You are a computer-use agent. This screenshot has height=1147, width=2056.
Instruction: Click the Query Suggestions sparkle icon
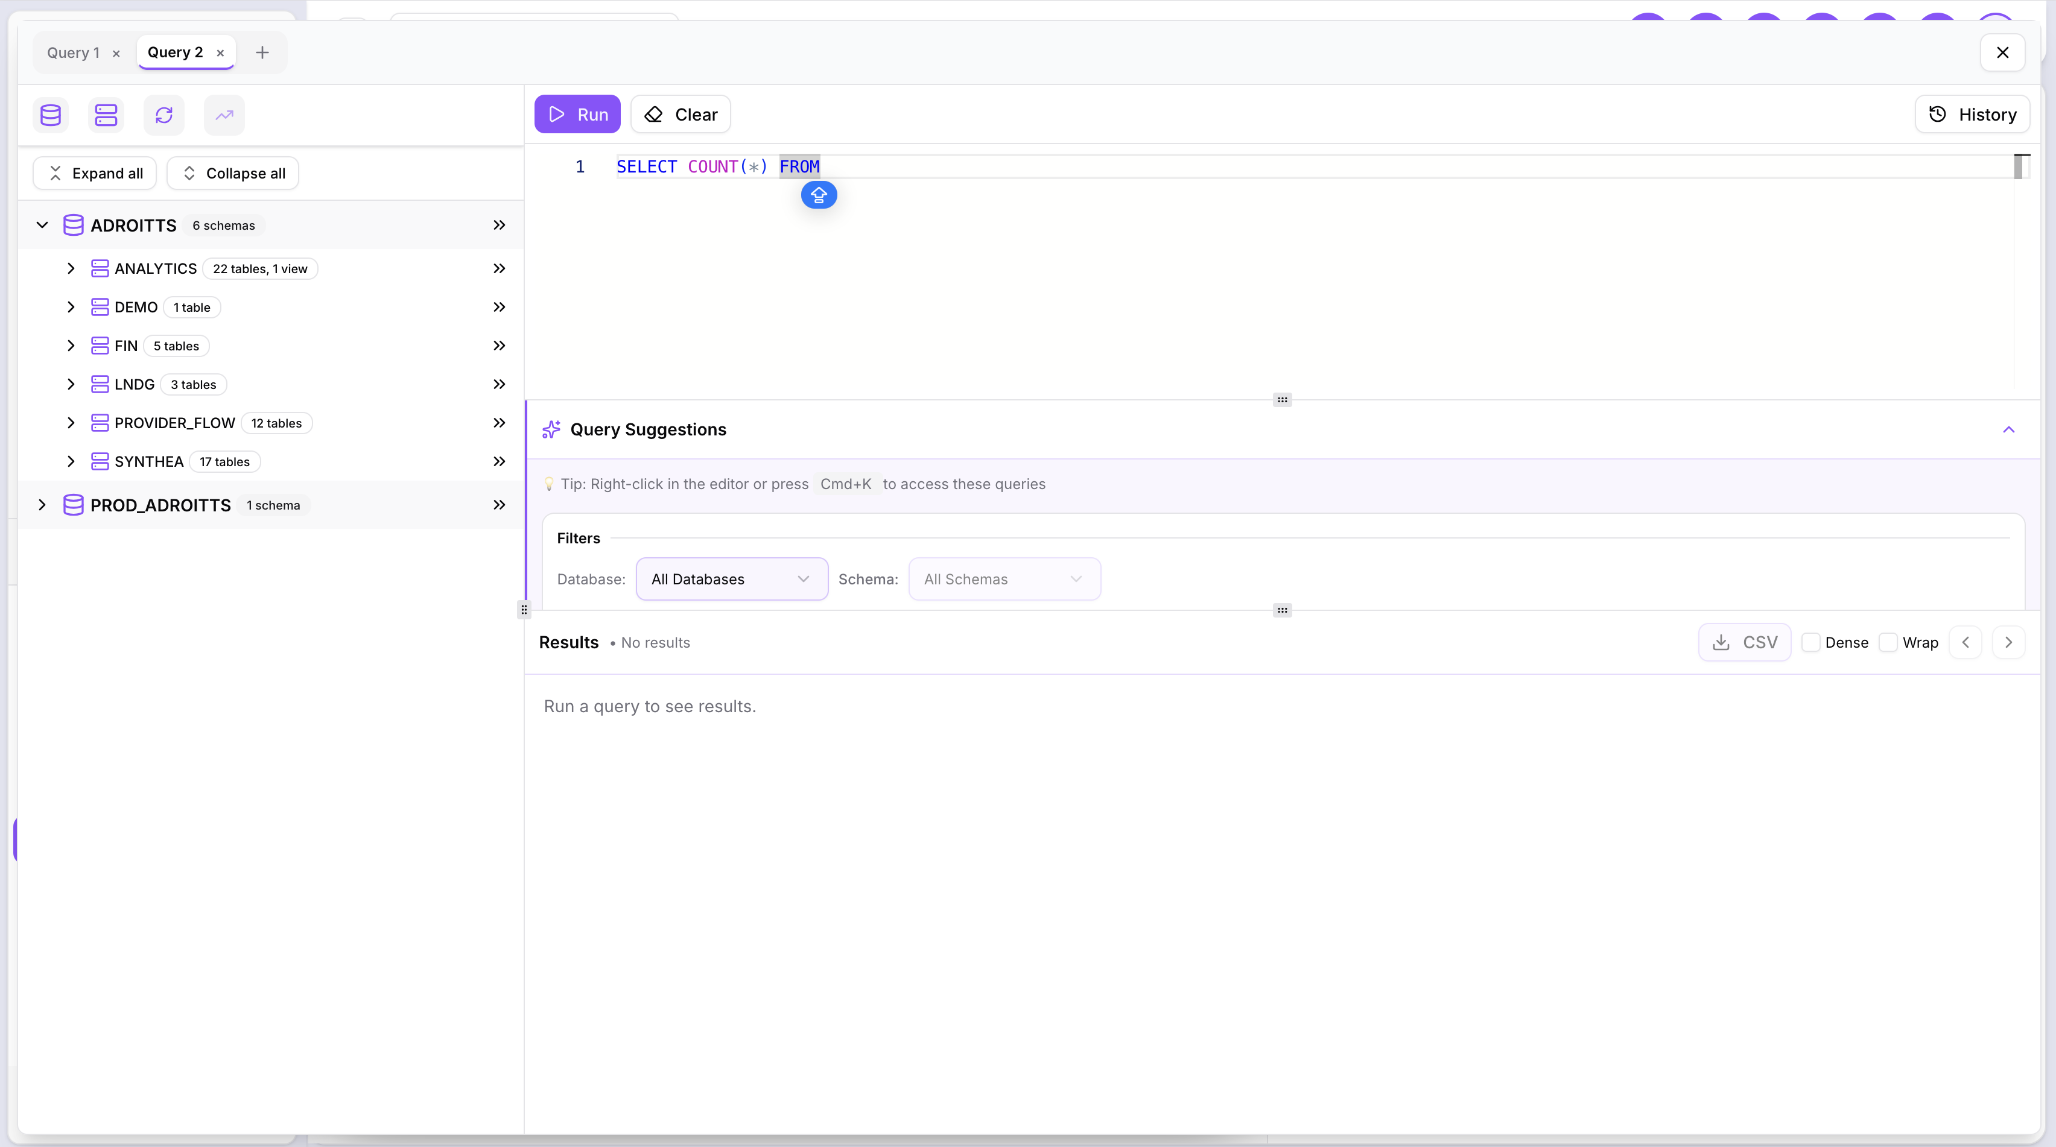tap(551, 430)
